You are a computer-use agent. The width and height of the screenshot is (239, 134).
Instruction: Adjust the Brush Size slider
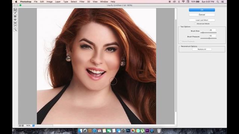coord(208,33)
